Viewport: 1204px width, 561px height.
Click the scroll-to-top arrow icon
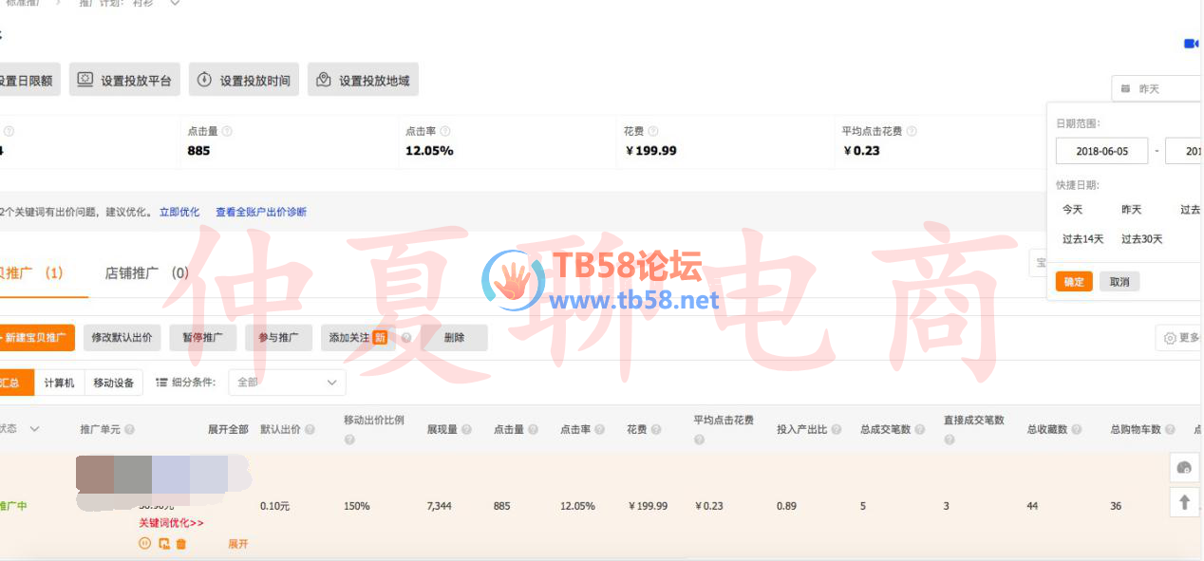[1184, 502]
